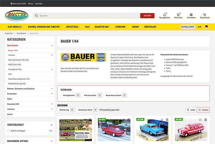
Task: Open Neuigkeiten bell icon
Action: click(x=165, y=15)
